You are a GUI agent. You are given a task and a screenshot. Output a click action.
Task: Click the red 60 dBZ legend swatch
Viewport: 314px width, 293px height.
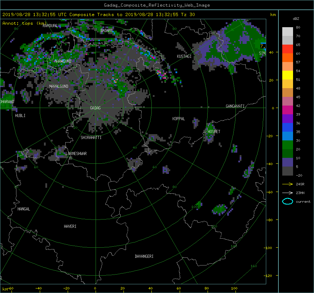click(287, 49)
